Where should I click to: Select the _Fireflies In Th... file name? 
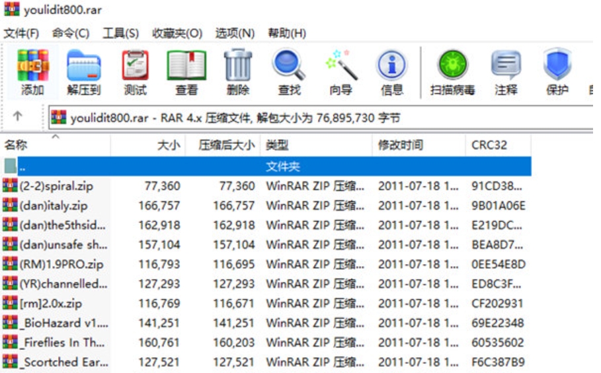click(62, 343)
